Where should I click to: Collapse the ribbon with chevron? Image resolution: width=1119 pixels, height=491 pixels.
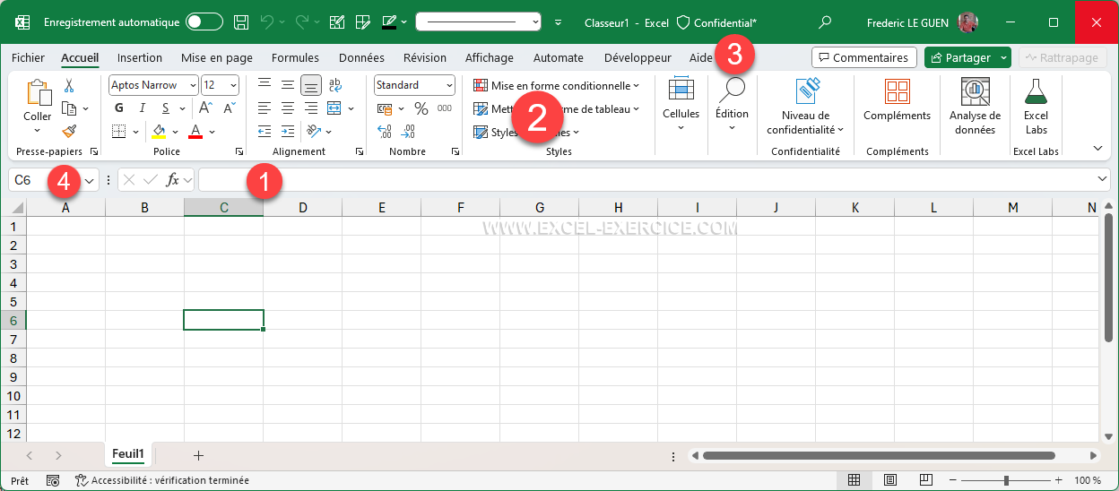(1097, 148)
